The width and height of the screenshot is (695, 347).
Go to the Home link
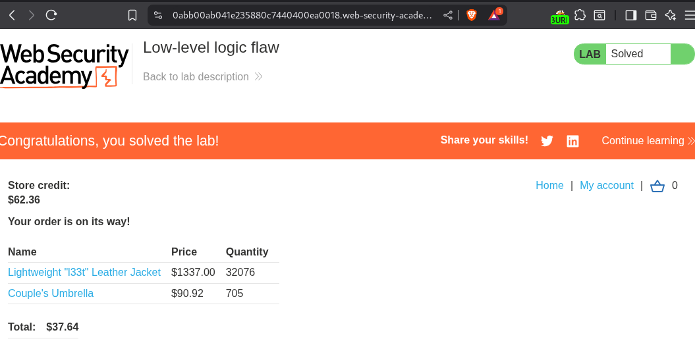549,186
